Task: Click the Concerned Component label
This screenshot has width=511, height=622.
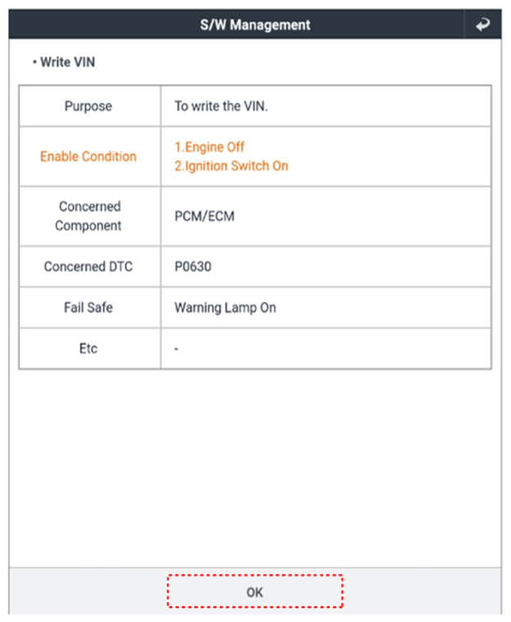Action: pos(89,216)
